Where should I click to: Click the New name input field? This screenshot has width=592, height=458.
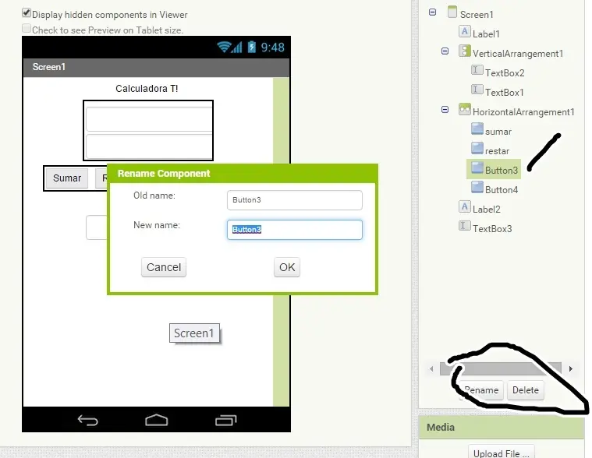(x=295, y=230)
